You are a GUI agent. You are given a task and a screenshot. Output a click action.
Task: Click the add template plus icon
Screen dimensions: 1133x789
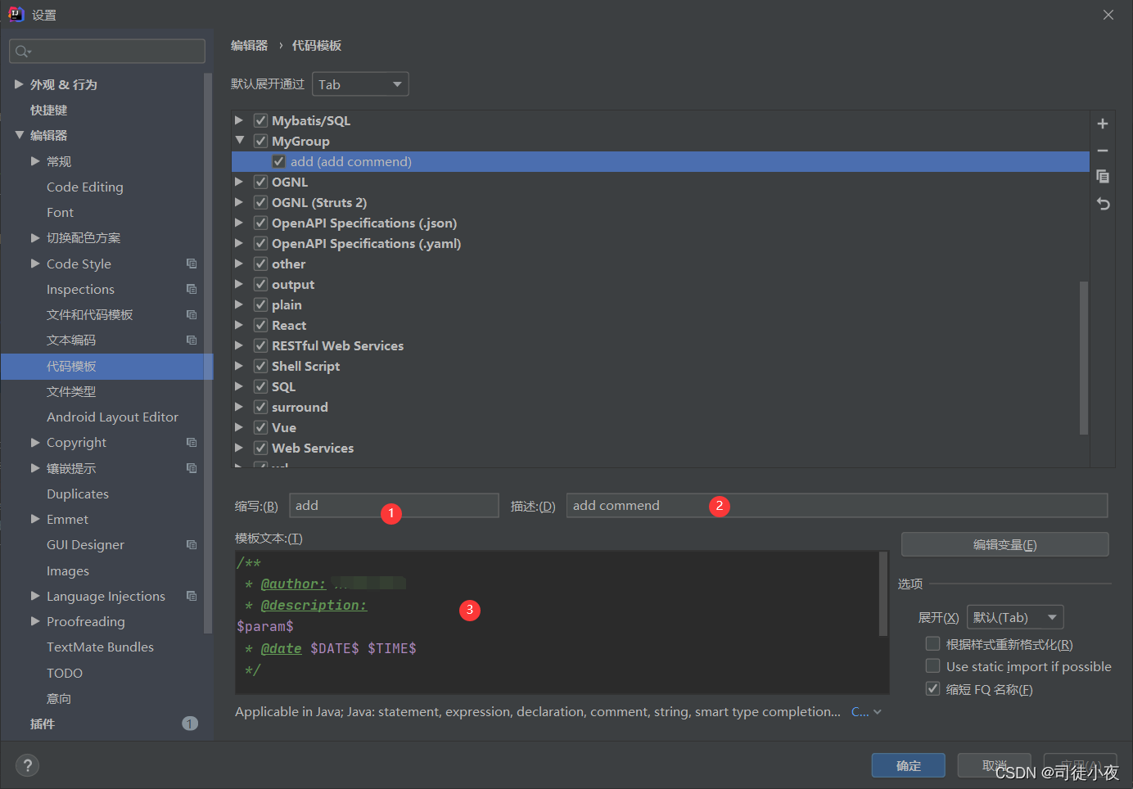point(1103,124)
